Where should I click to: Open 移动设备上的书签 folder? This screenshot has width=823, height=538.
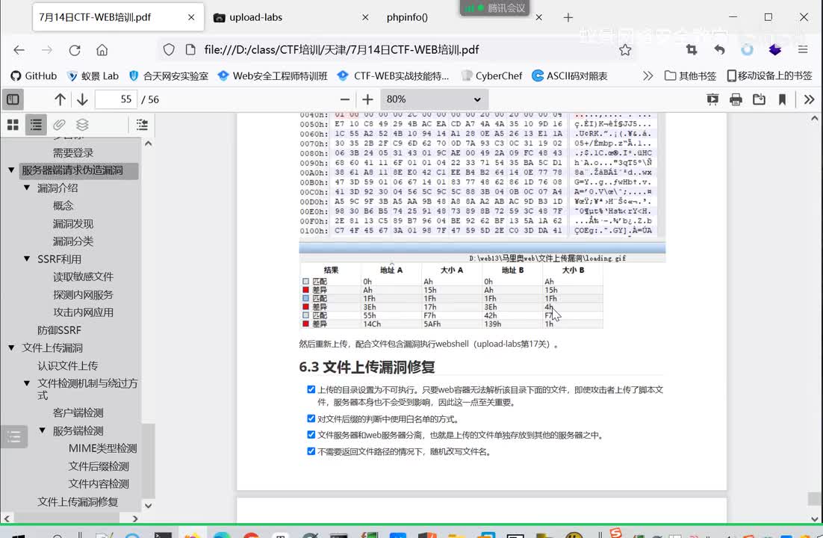[x=769, y=75]
